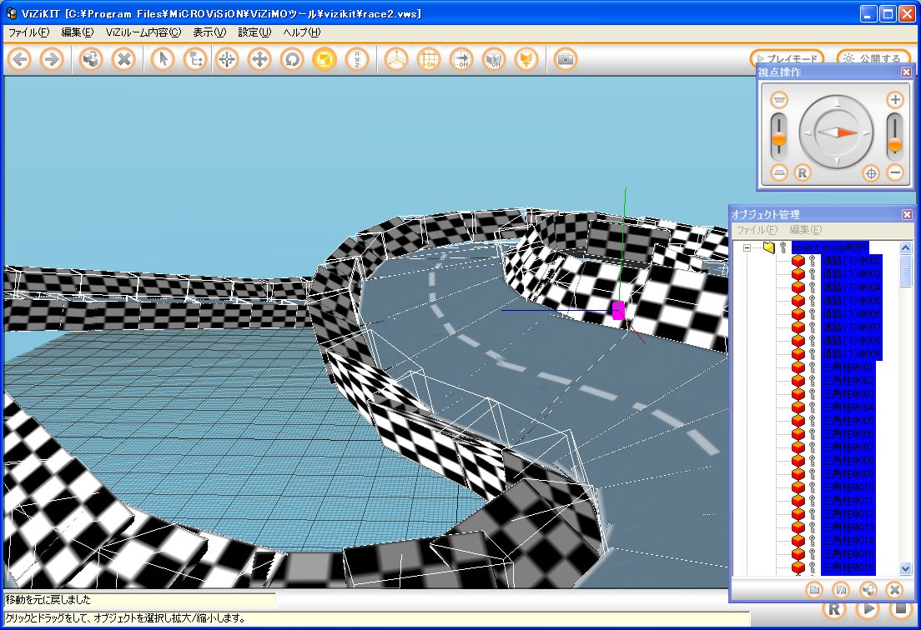The image size is (921, 630).
Task: Click the up arrow on view compass ring
Action: click(x=837, y=103)
